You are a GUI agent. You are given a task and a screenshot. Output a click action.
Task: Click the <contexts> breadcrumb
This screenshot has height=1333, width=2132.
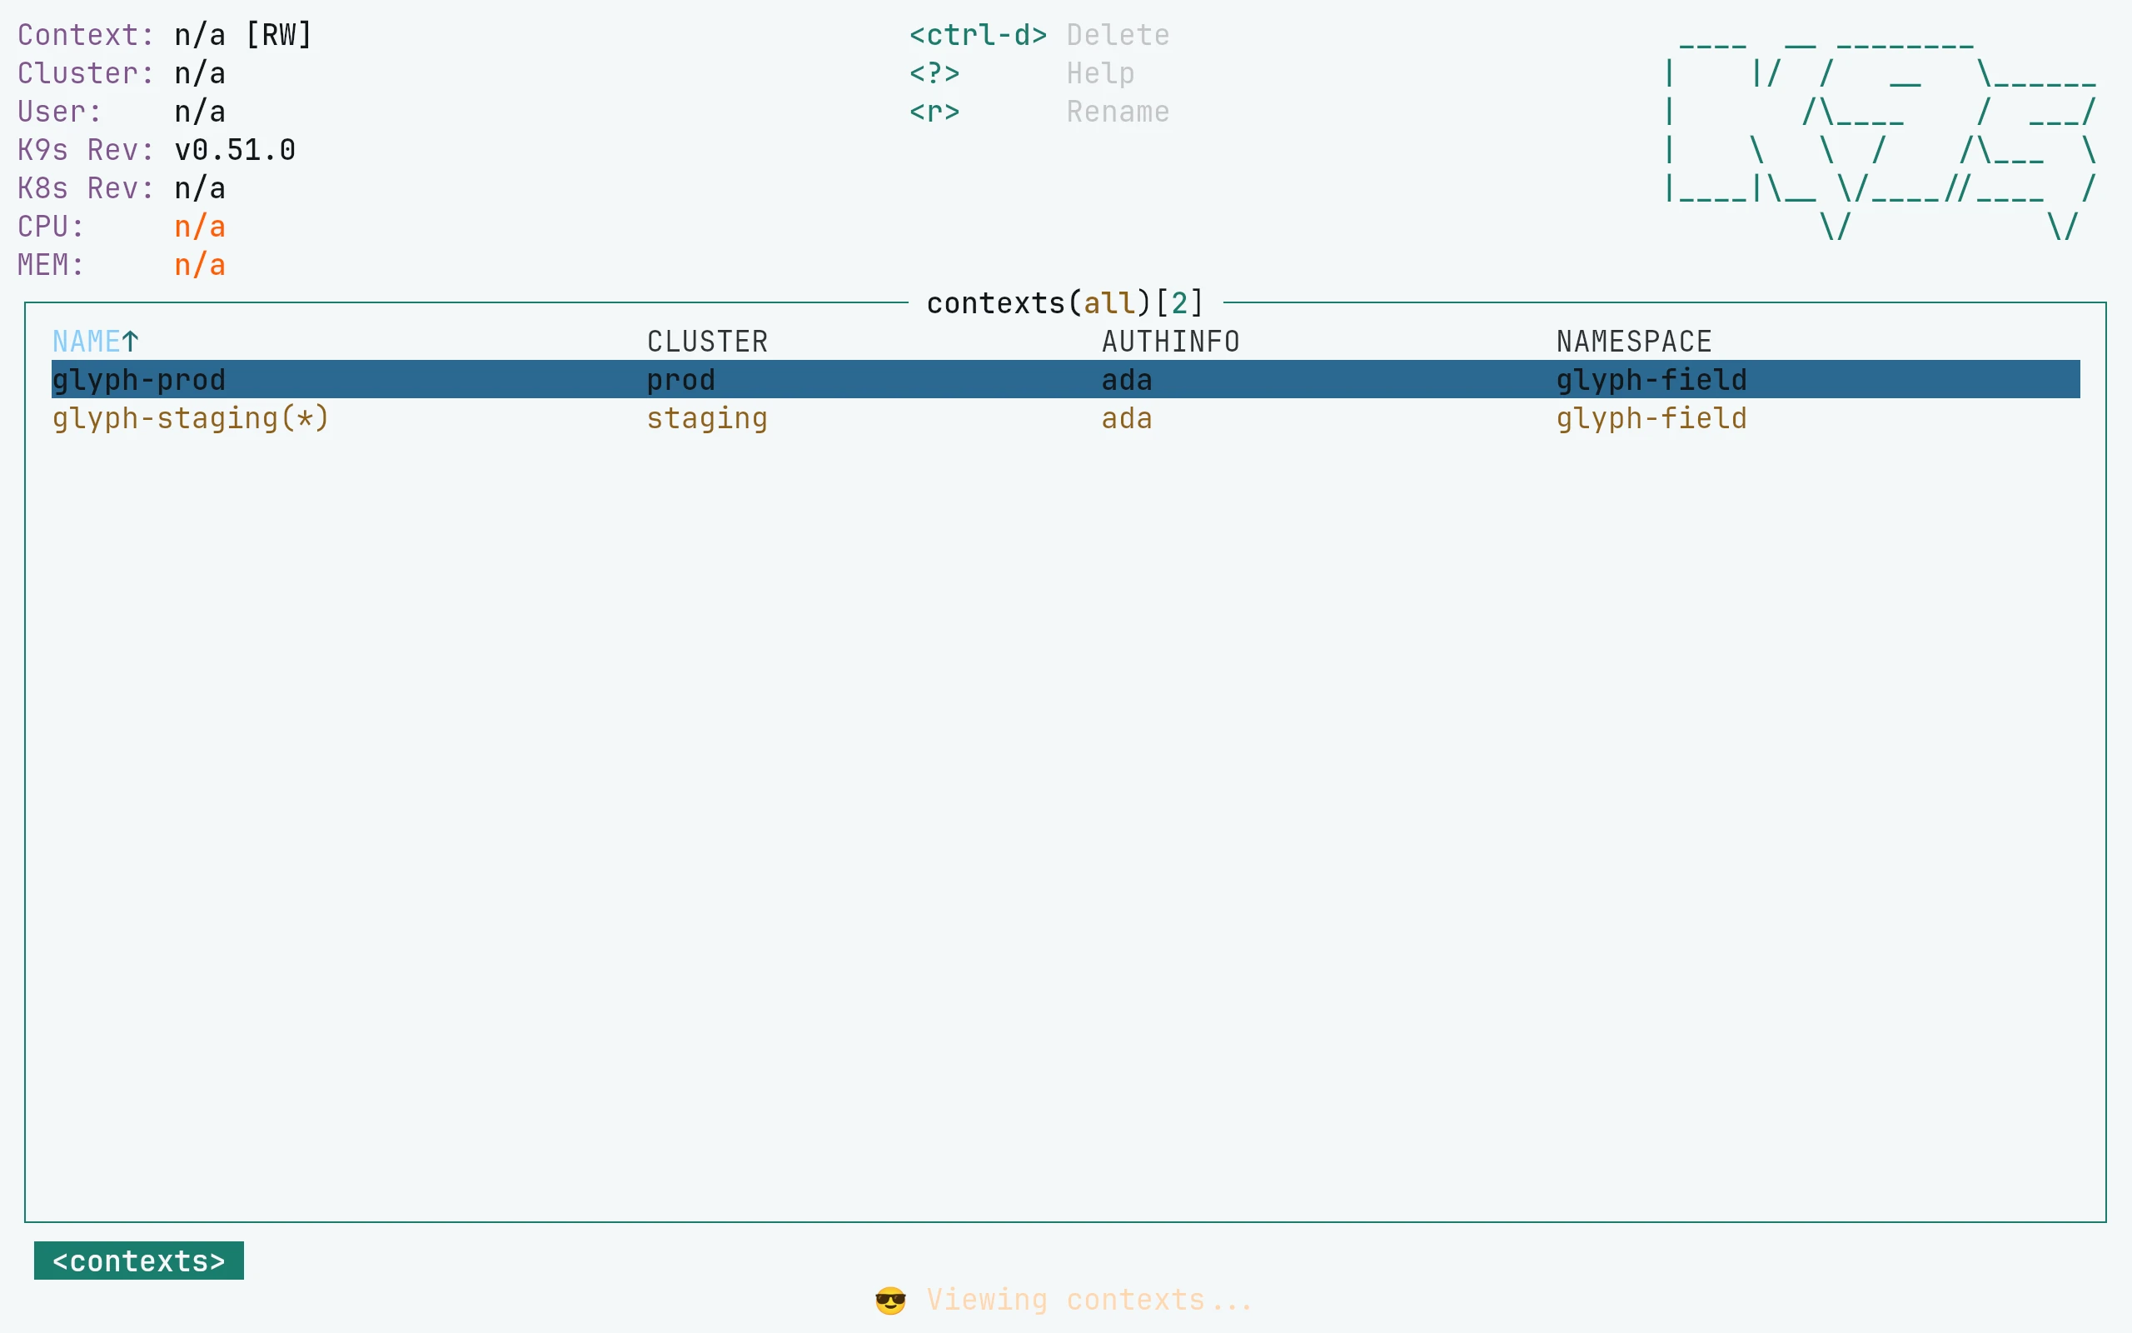pos(139,1261)
